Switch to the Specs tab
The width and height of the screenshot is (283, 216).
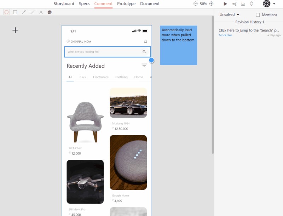pos(84,4)
